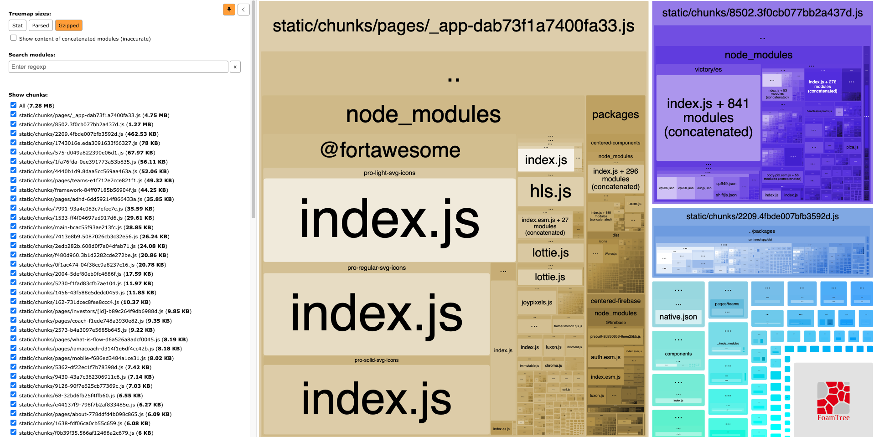Click the pro-solid-svg-icons group label

(377, 360)
